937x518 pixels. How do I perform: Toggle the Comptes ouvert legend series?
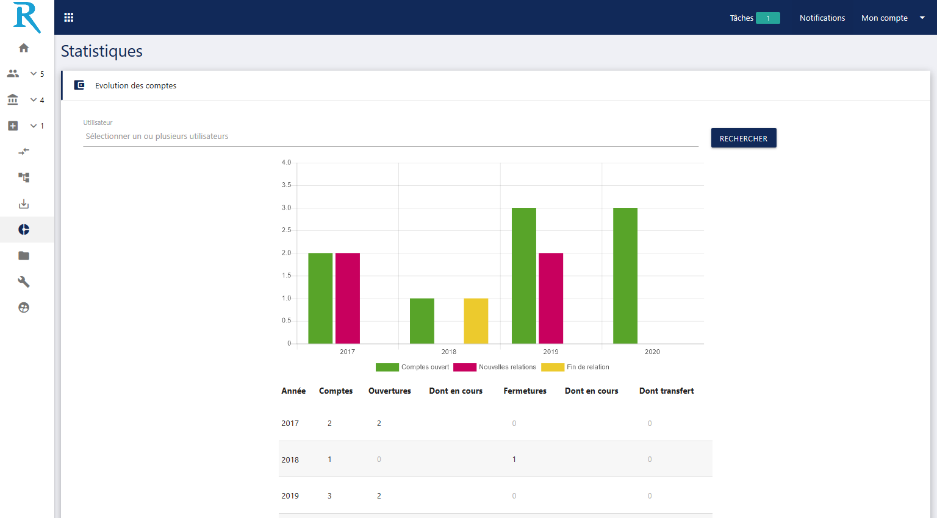[x=413, y=367]
